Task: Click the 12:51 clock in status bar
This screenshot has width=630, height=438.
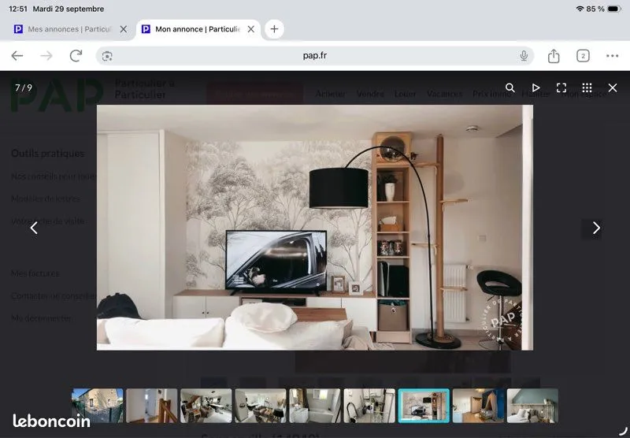Action: (x=18, y=9)
